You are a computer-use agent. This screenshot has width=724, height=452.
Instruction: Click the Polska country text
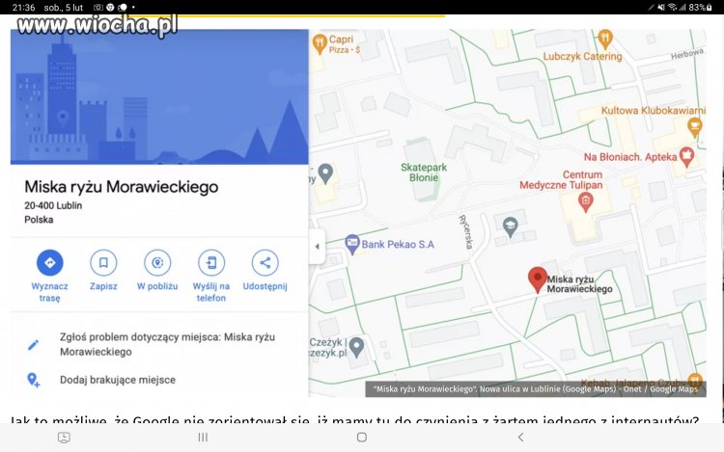(x=39, y=220)
